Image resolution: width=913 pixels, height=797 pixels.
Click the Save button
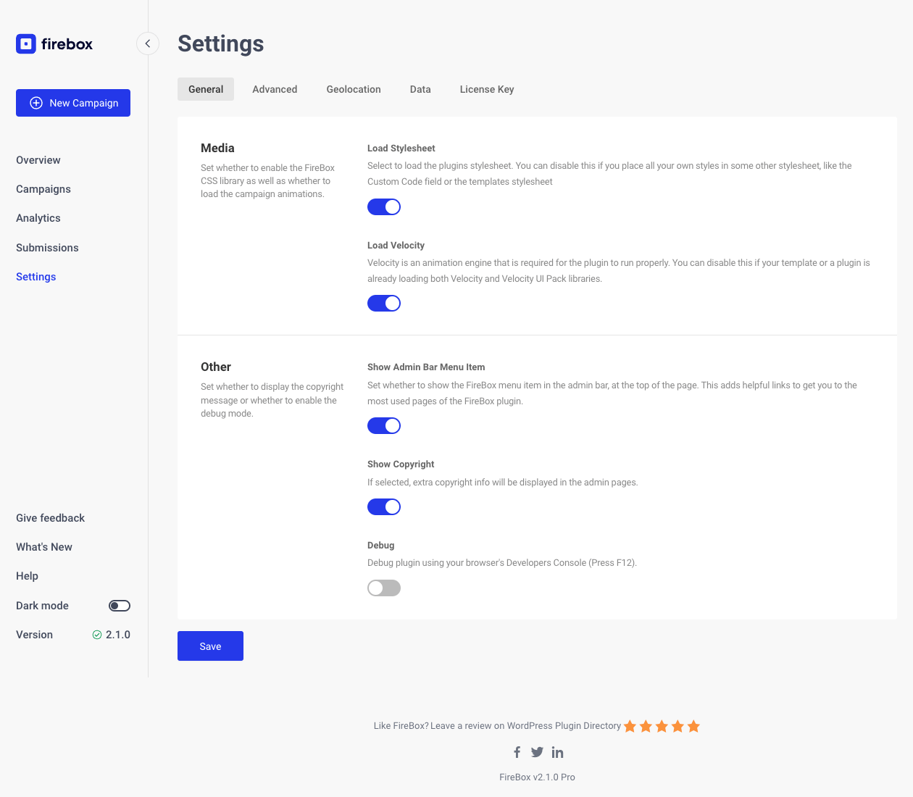click(210, 646)
